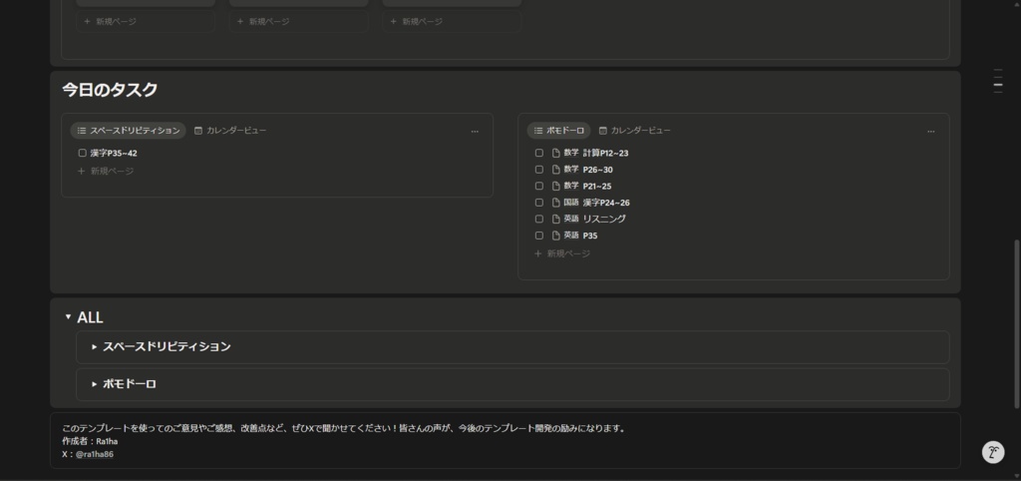Image resolution: width=1021 pixels, height=481 pixels.
Task: Open the P35 task title
Action: click(590, 236)
